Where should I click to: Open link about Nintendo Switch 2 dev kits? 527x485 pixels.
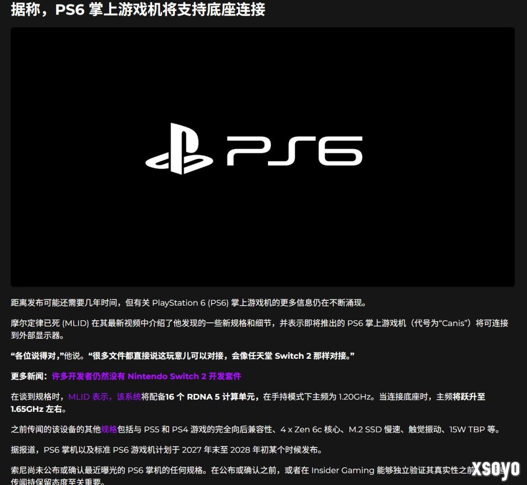[x=146, y=376]
